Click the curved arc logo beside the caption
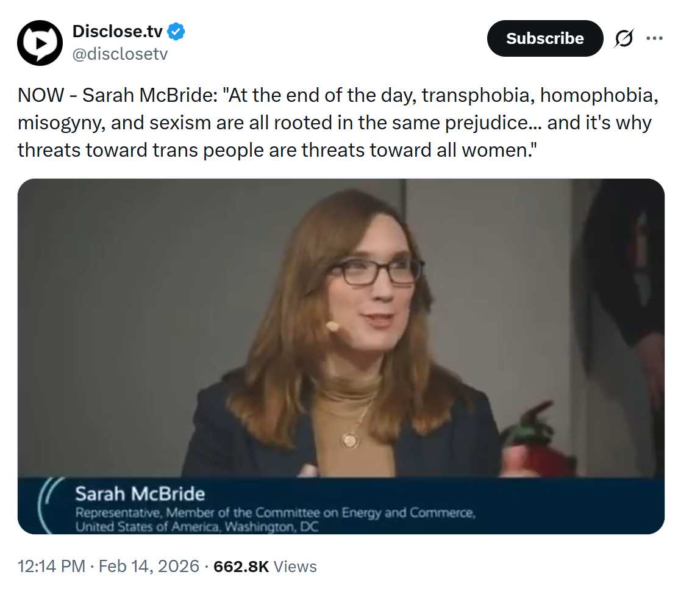The height and width of the screenshot is (594, 678). [45, 506]
